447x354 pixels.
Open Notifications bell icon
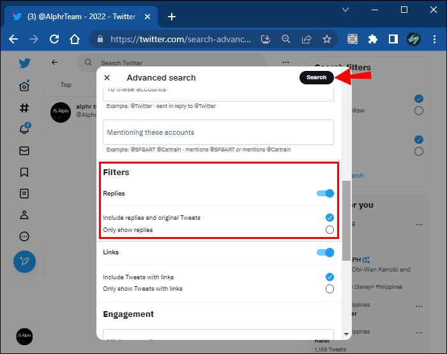[x=24, y=128]
